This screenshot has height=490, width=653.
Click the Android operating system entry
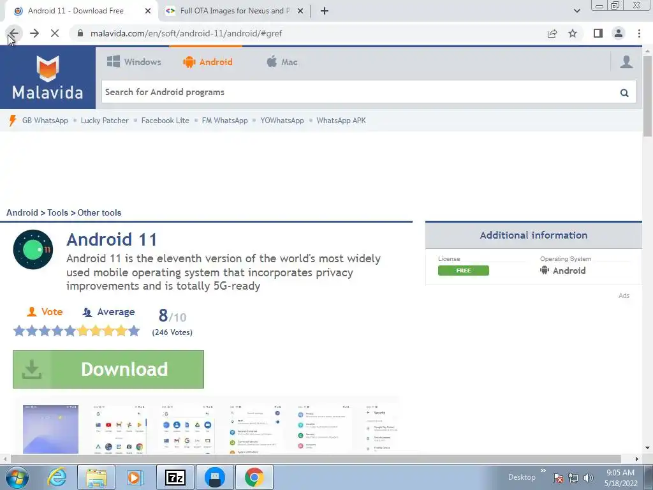(x=563, y=271)
